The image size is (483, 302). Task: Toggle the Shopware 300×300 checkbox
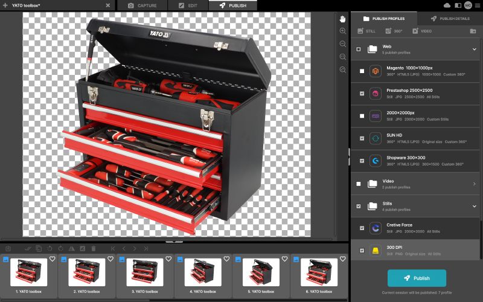362,161
